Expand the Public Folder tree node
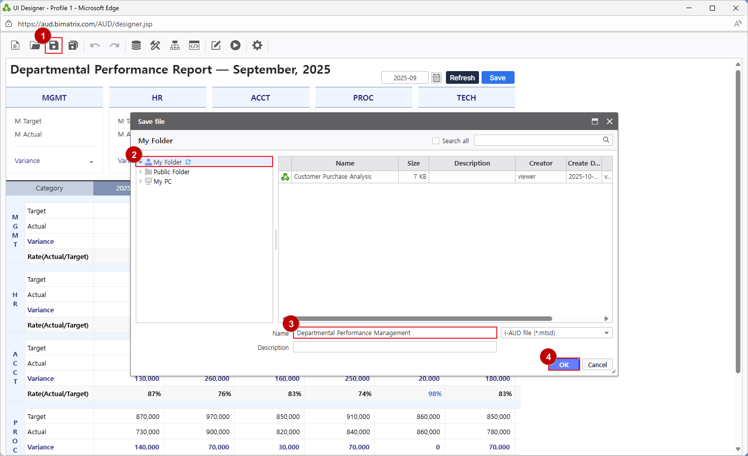Image resolution: width=748 pixels, height=456 pixels. coord(140,172)
